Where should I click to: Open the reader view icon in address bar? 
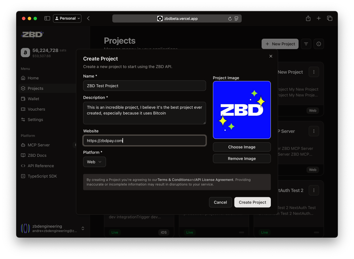236,18
